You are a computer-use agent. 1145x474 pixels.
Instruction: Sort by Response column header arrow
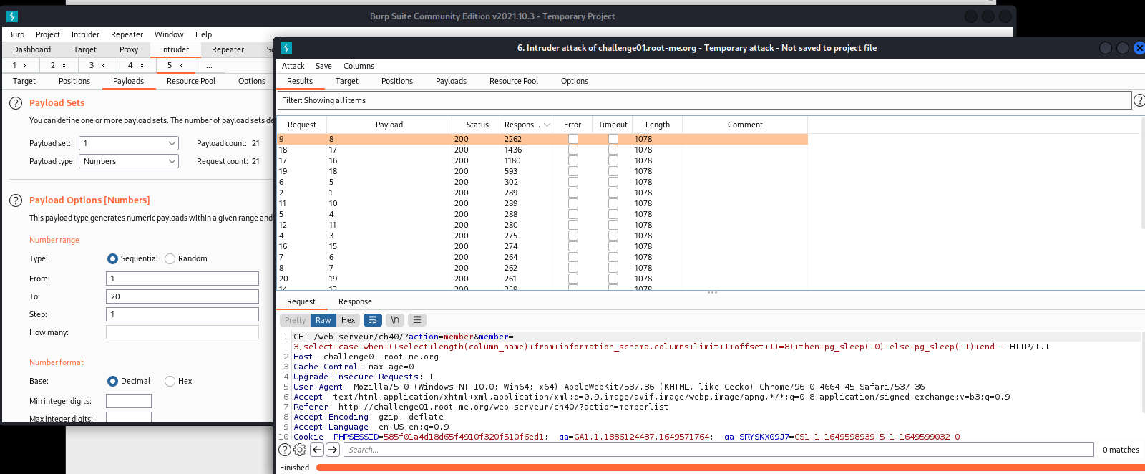(547, 125)
